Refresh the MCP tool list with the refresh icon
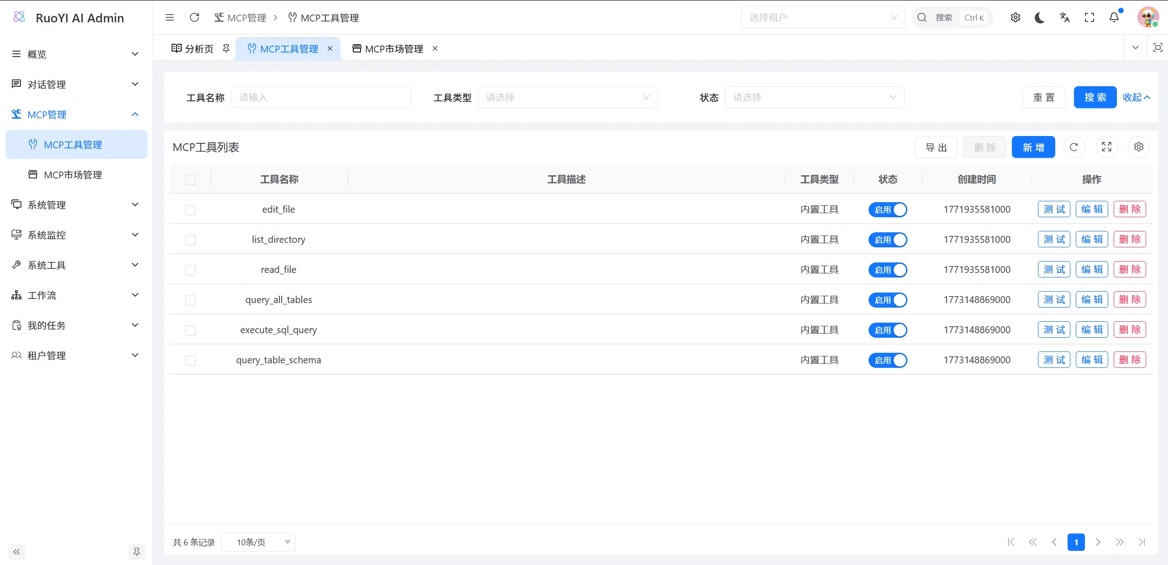Viewport: 1168px width, 565px height. pyautogui.click(x=1074, y=147)
